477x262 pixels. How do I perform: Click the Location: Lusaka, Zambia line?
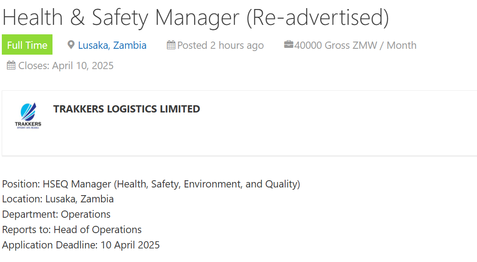[x=58, y=199]
